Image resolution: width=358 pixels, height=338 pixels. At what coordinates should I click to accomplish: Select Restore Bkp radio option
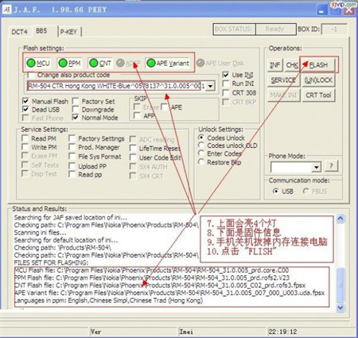(x=201, y=162)
